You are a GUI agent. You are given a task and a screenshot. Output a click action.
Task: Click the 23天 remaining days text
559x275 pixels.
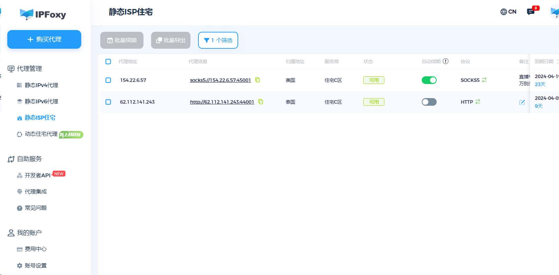point(540,84)
